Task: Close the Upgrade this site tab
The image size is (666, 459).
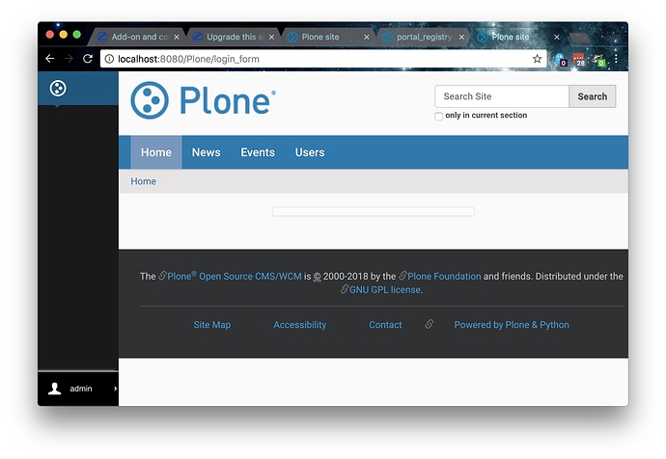Action: tap(271, 38)
